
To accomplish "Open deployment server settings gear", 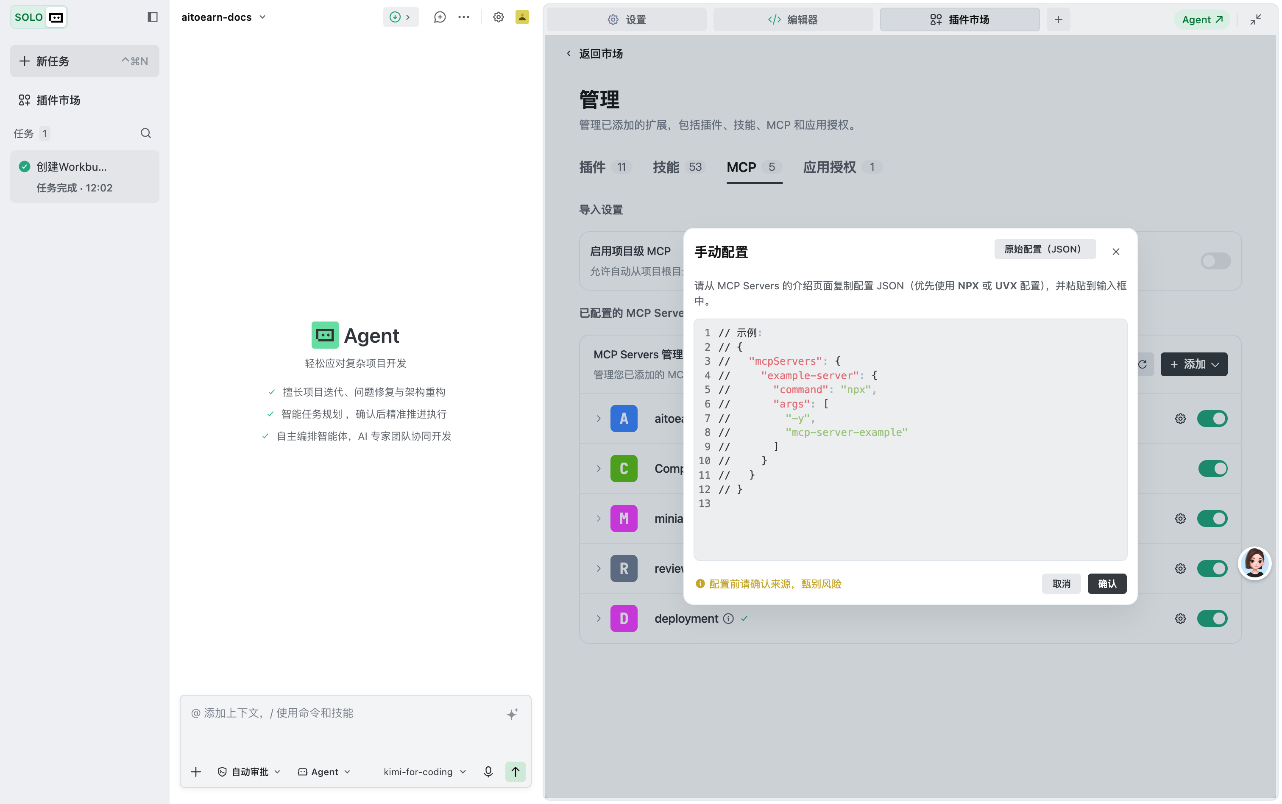I will (1180, 618).
